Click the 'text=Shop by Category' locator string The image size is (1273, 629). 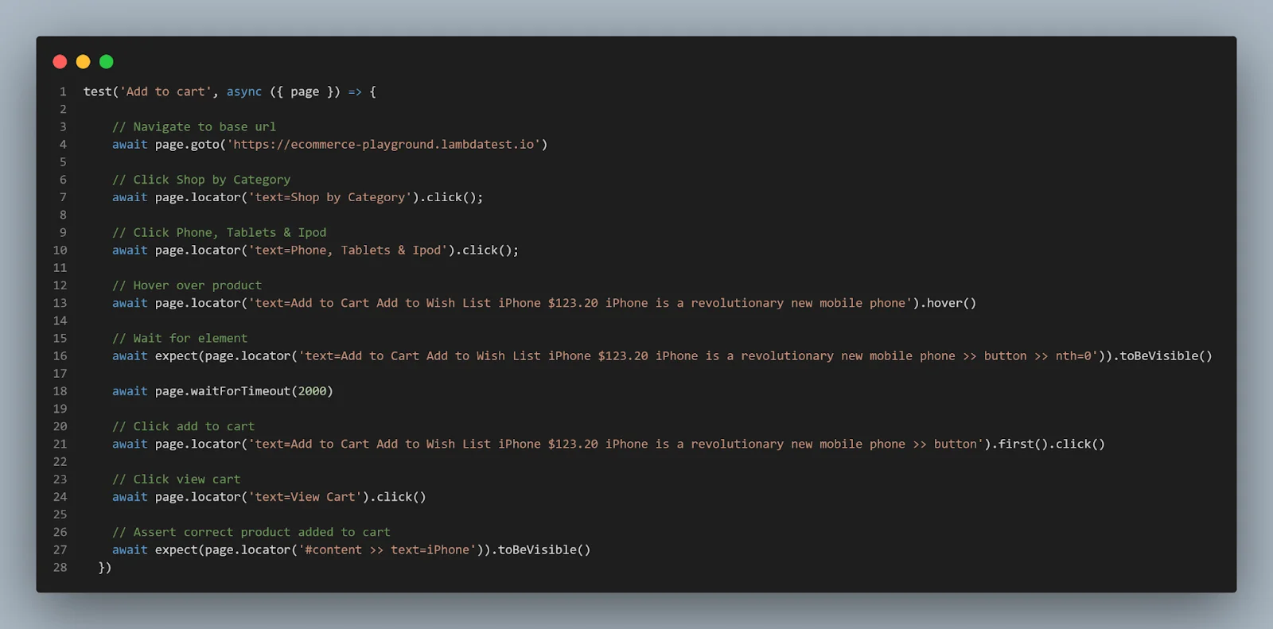coord(329,197)
